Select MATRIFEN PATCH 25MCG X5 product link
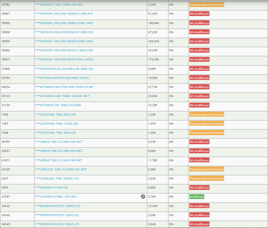268x228 pixels. pos(57,224)
